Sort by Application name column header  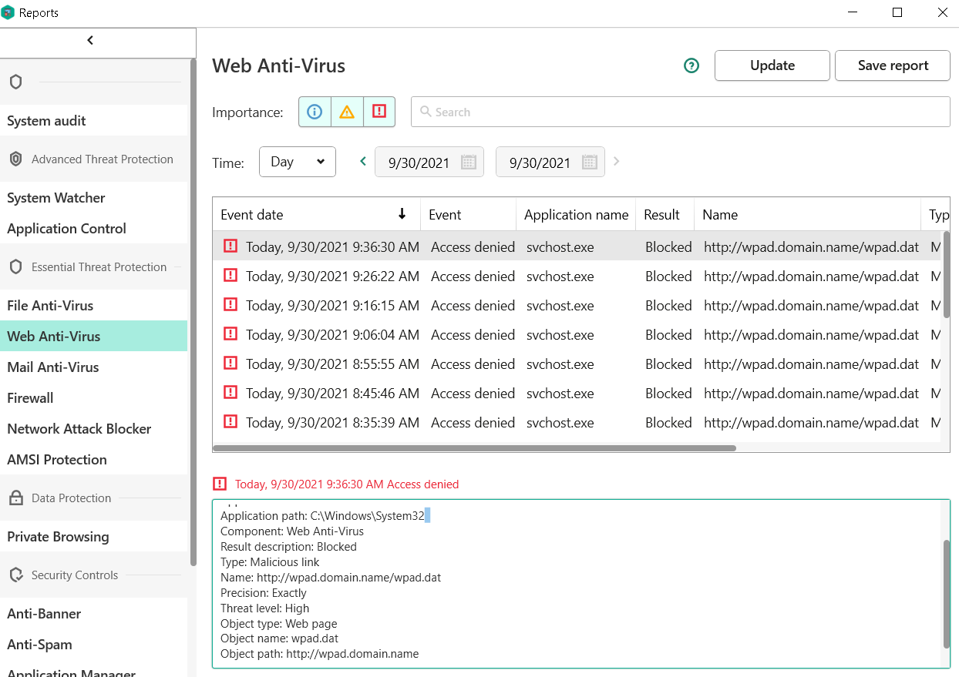click(x=576, y=215)
